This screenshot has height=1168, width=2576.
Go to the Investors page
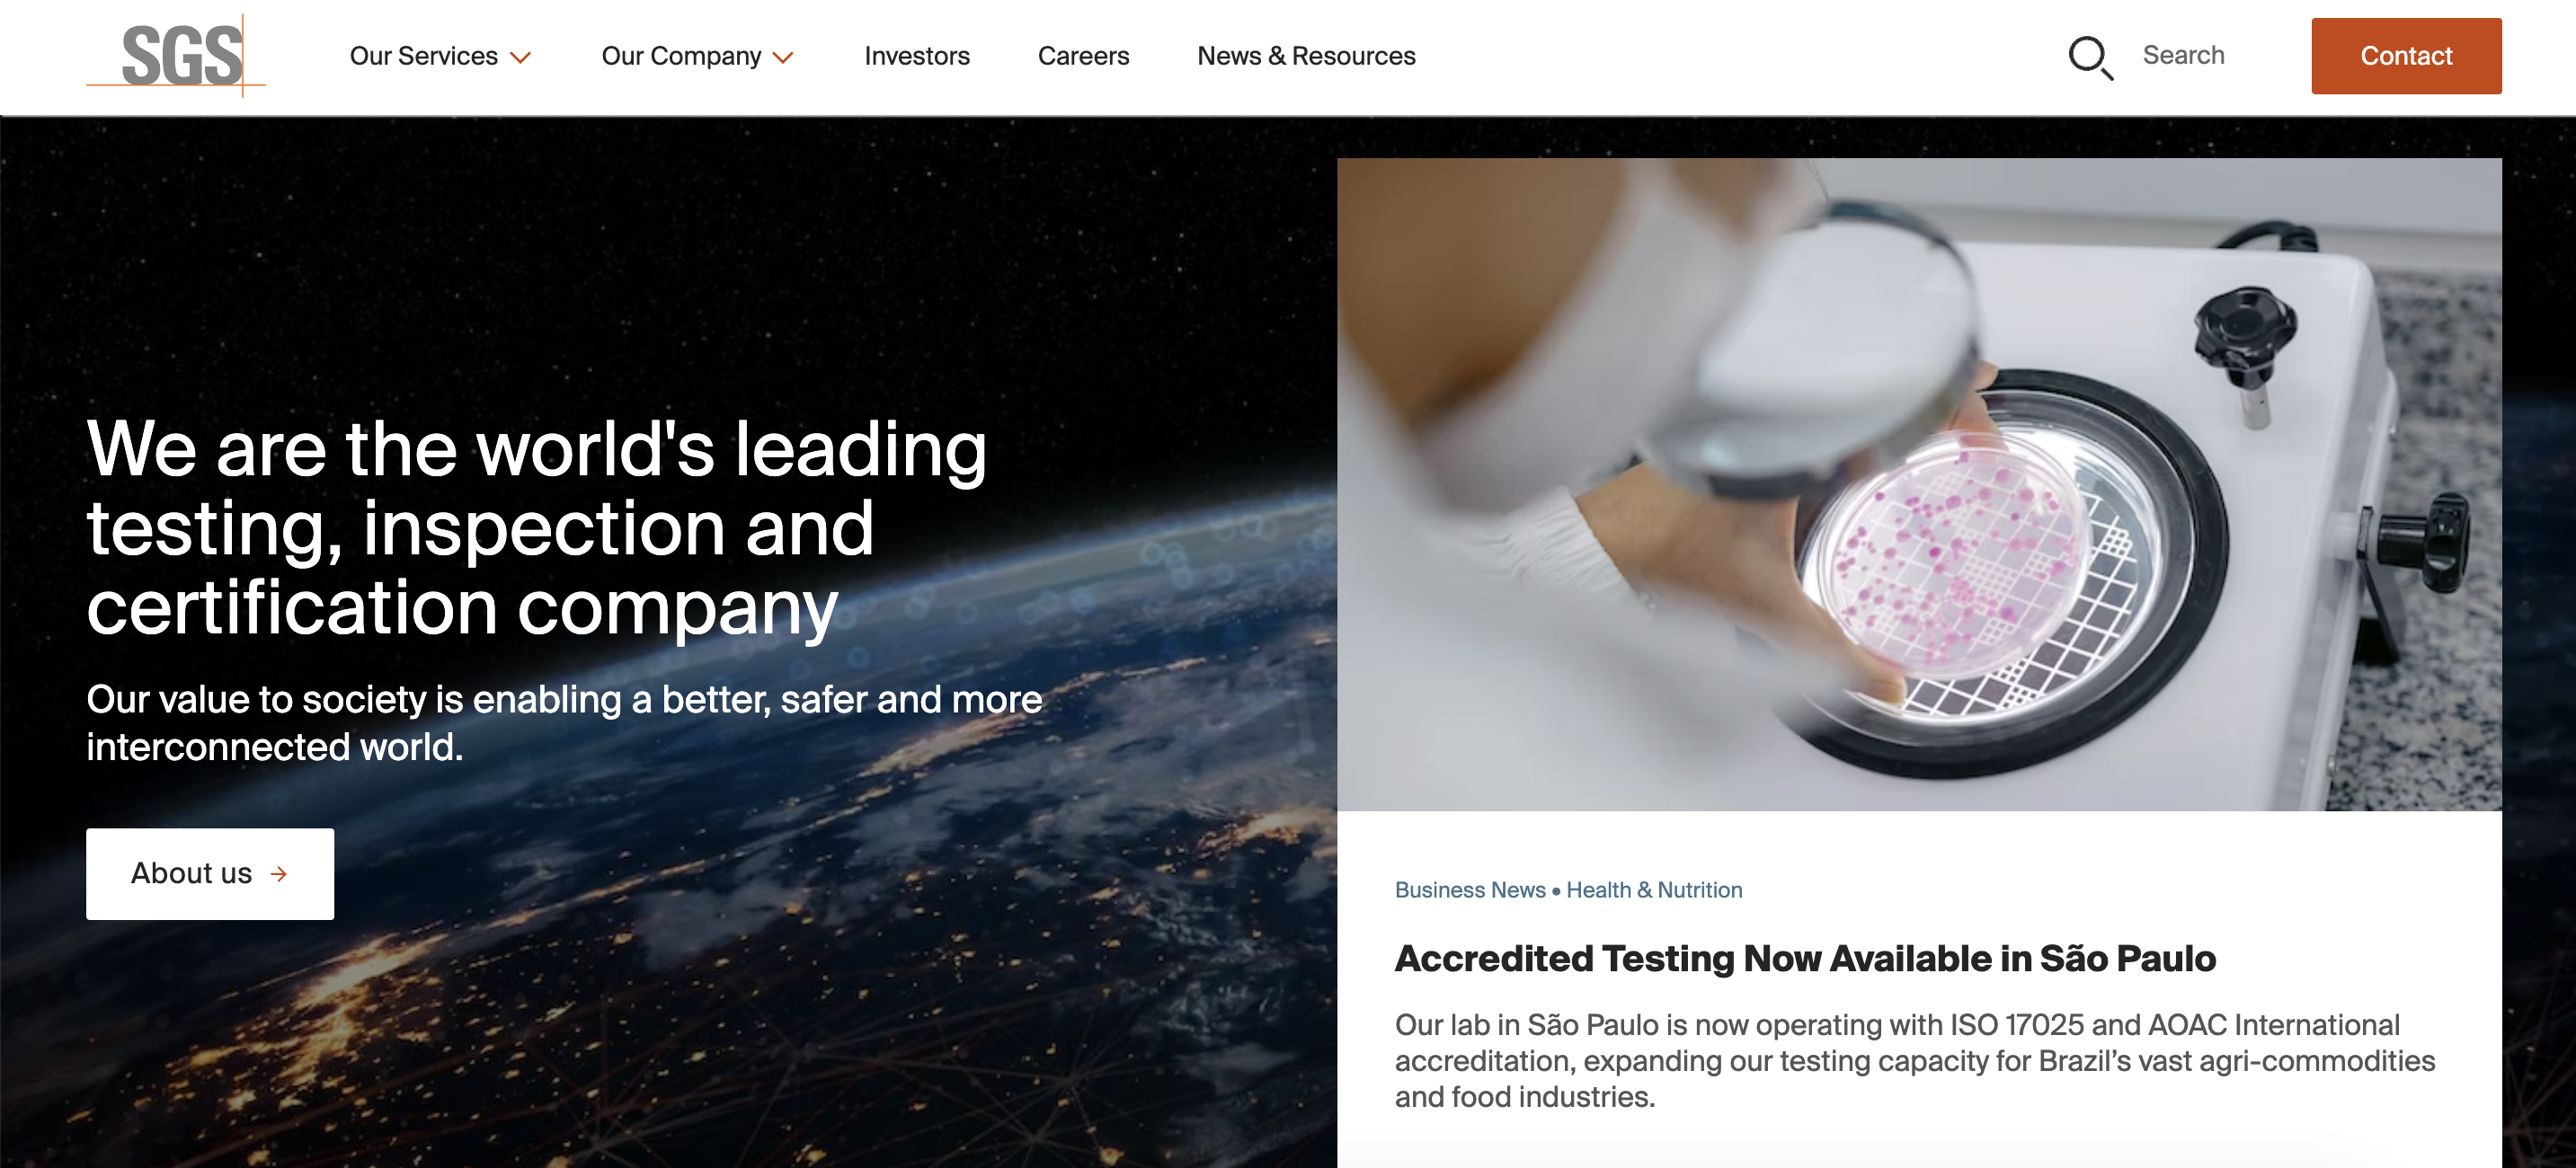pyautogui.click(x=917, y=56)
